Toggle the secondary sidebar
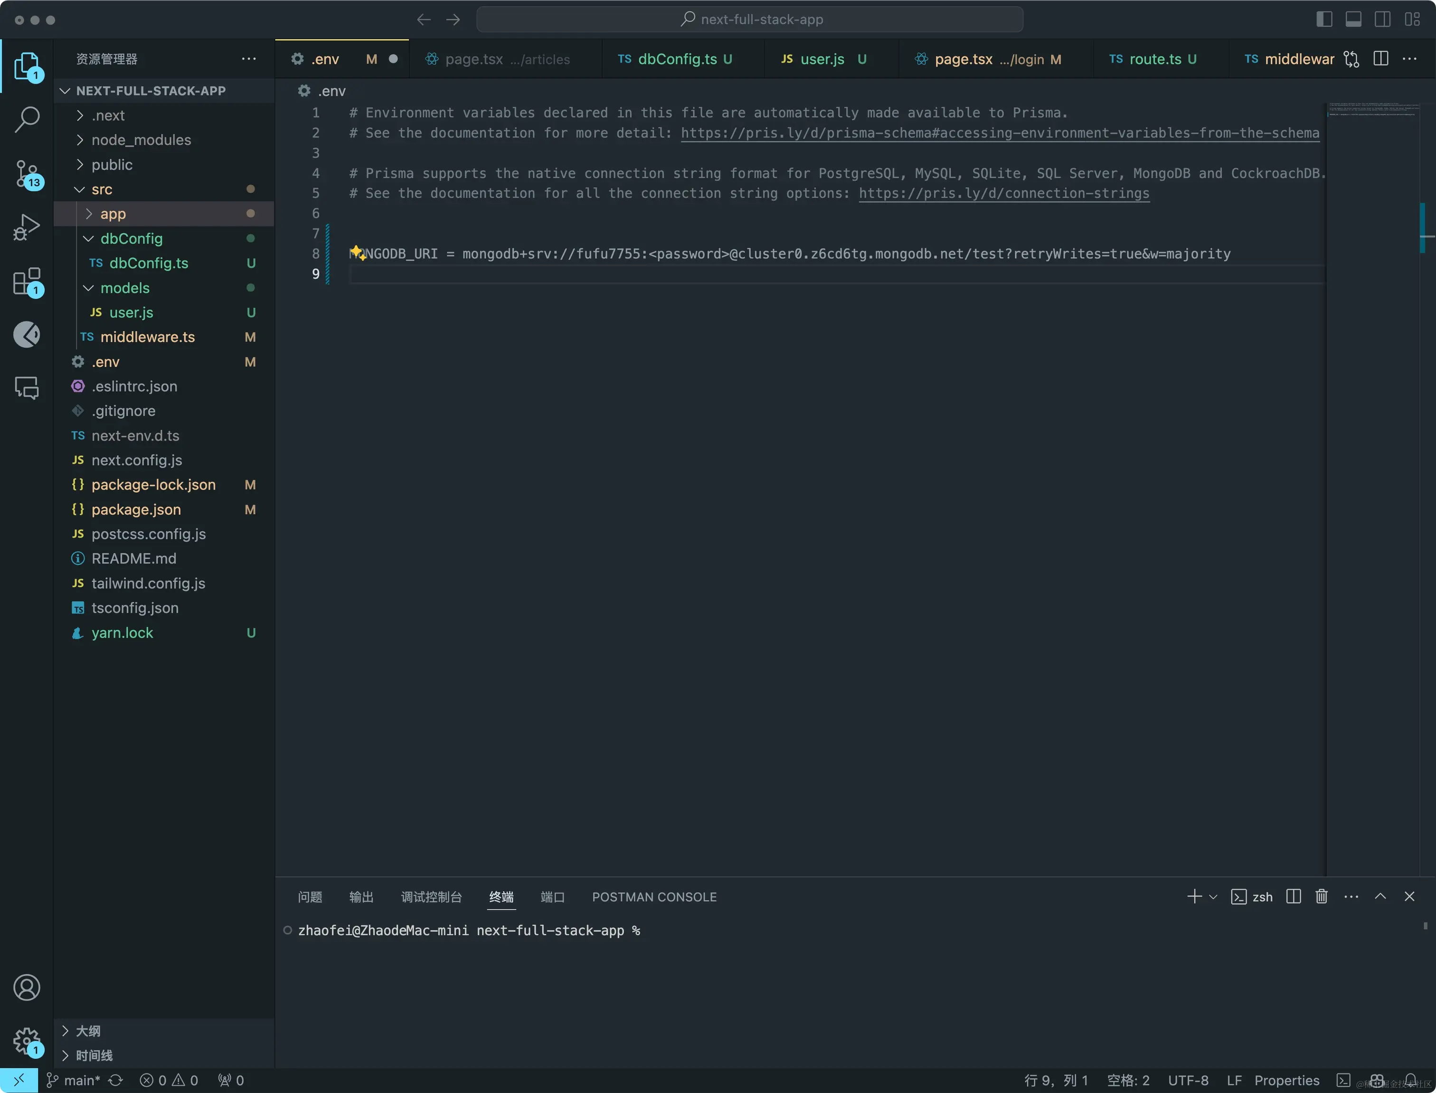Viewport: 1436px width, 1093px height. click(x=1382, y=19)
